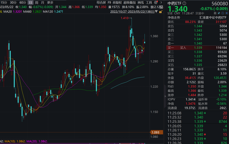The height and width of the screenshot is (144, 229).
Task: Click the date range 2022/10/27-2023/05/22 link
Action: pyautogui.click(x=132, y=12)
